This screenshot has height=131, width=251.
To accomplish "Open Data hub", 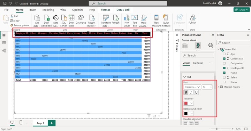I will point(55,21).
